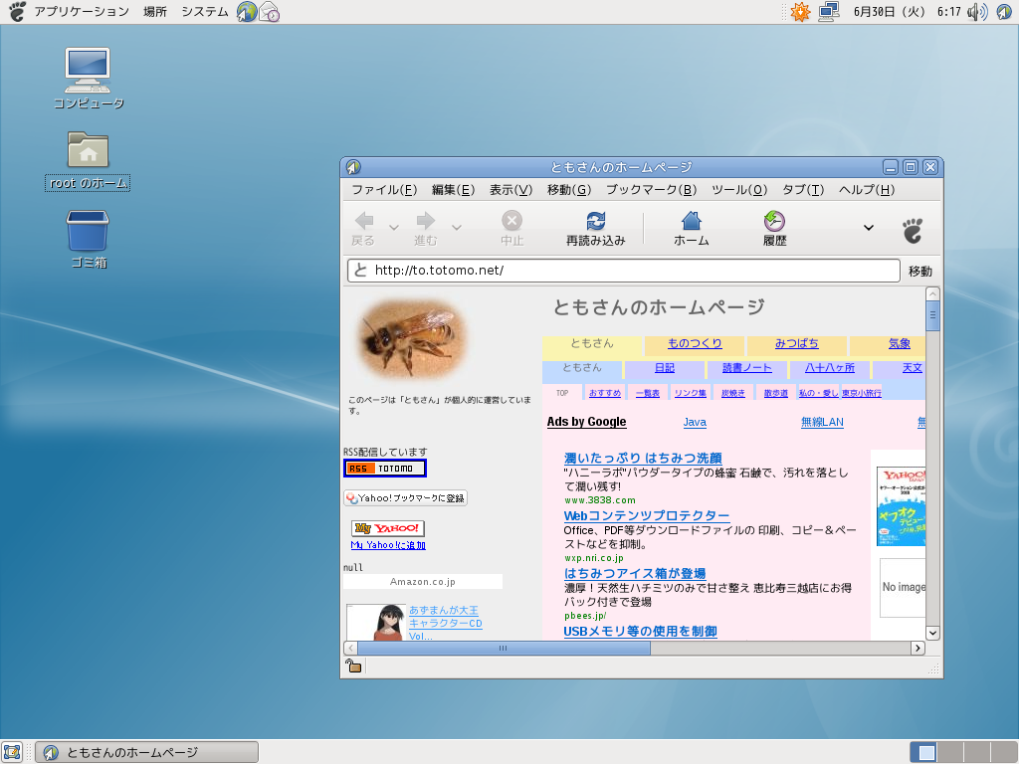1019x764 pixels.
Task: Open the Webコンテンツプロテクター ad link
Action: tap(647, 516)
